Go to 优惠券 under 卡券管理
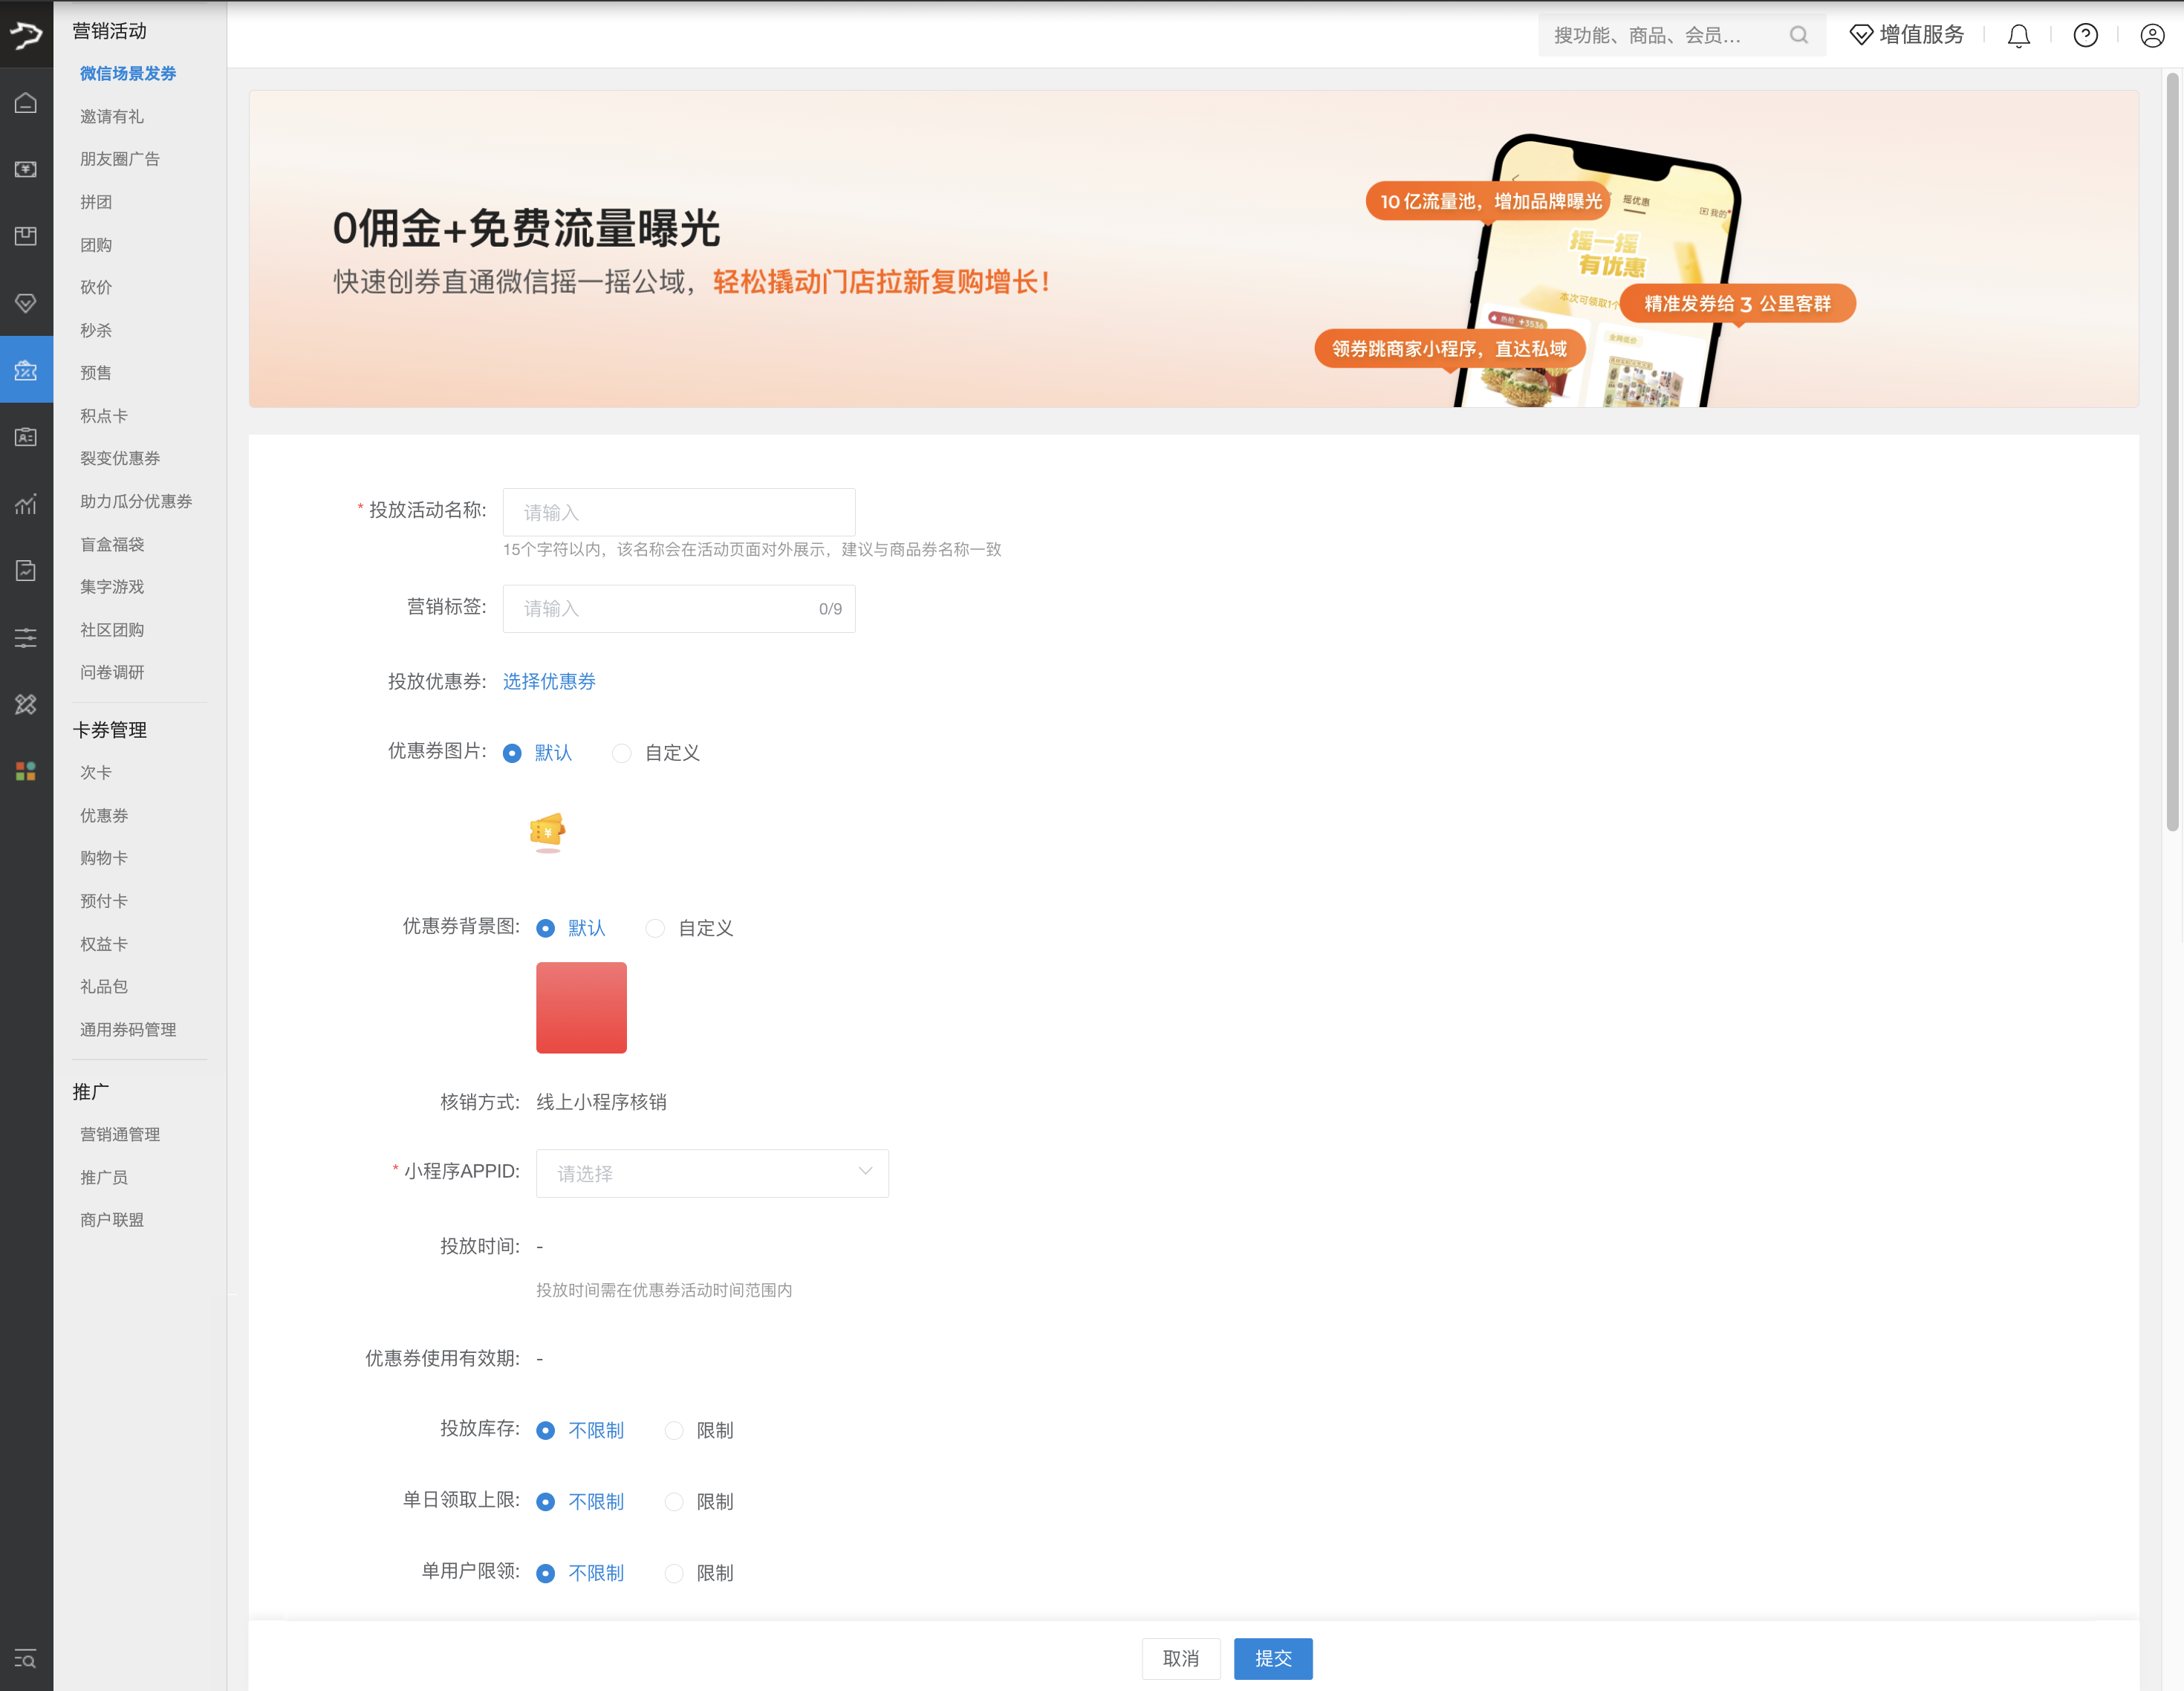2184x1691 pixels. click(x=104, y=816)
